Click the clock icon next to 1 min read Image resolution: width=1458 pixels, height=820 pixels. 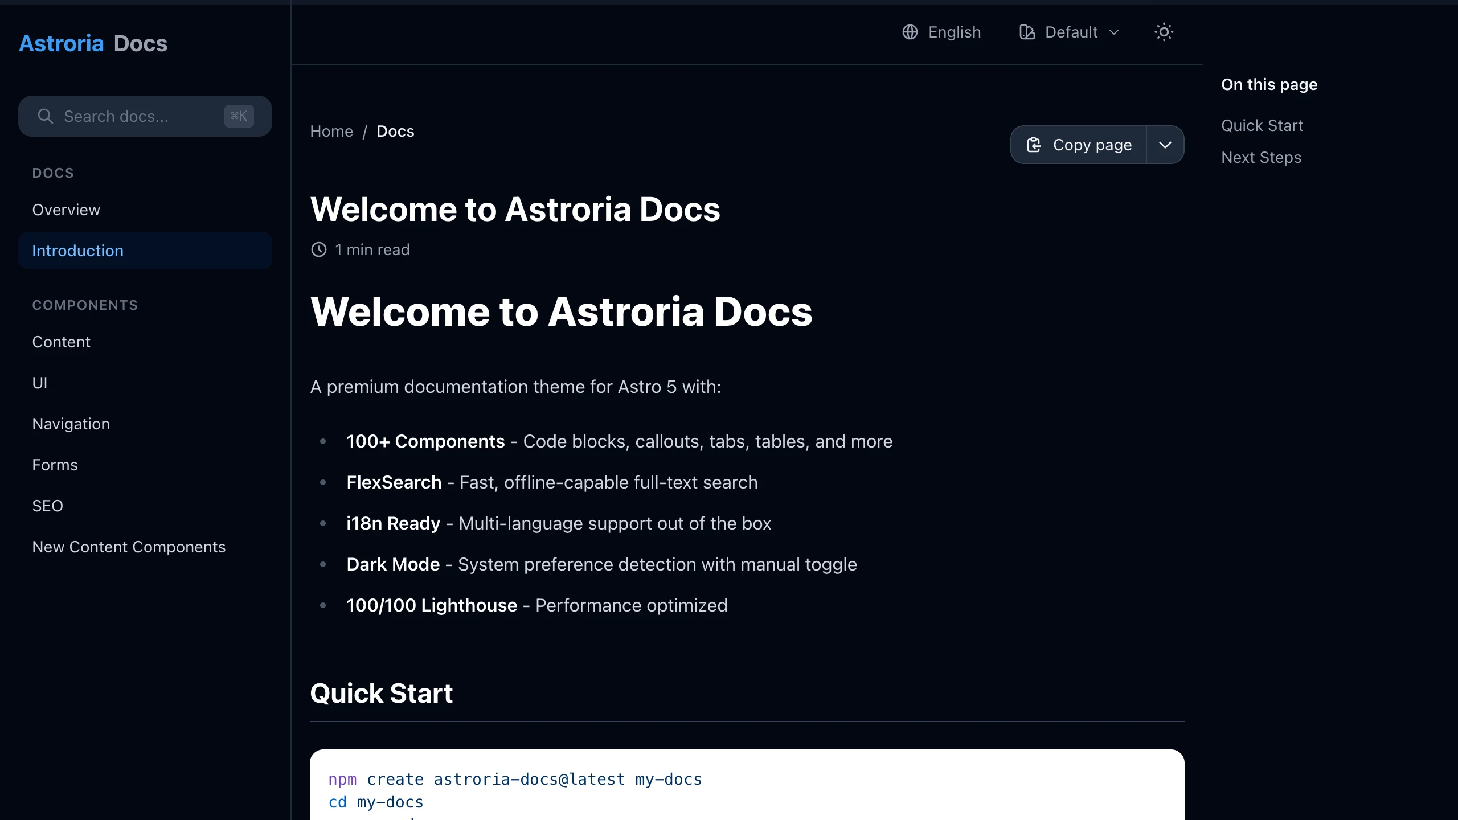319,249
